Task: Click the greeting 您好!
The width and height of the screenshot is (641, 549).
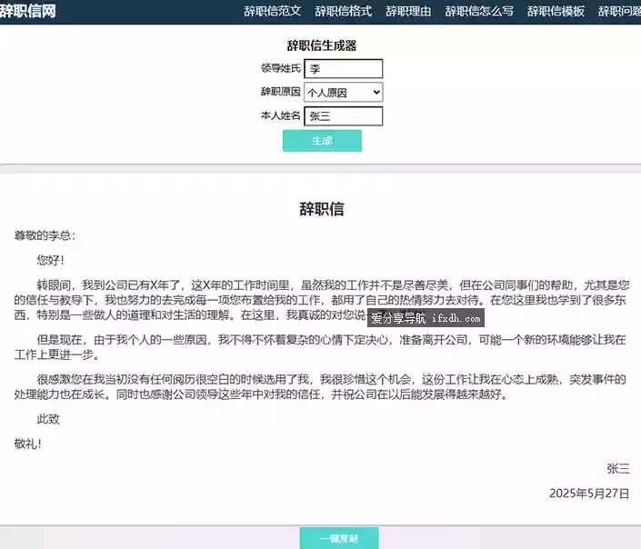Action: [51, 260]
